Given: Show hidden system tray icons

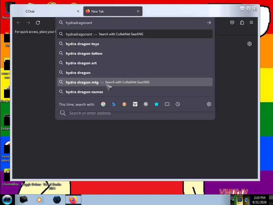Looking at the screenshot, I should click(233, 200).
